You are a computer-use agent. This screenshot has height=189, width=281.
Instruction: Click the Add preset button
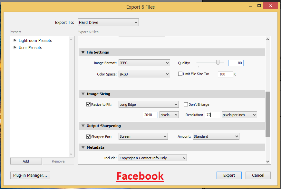(x=26, y=161)
